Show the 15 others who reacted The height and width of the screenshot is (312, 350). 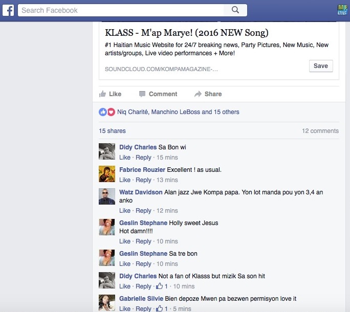[x=226, y=112]
